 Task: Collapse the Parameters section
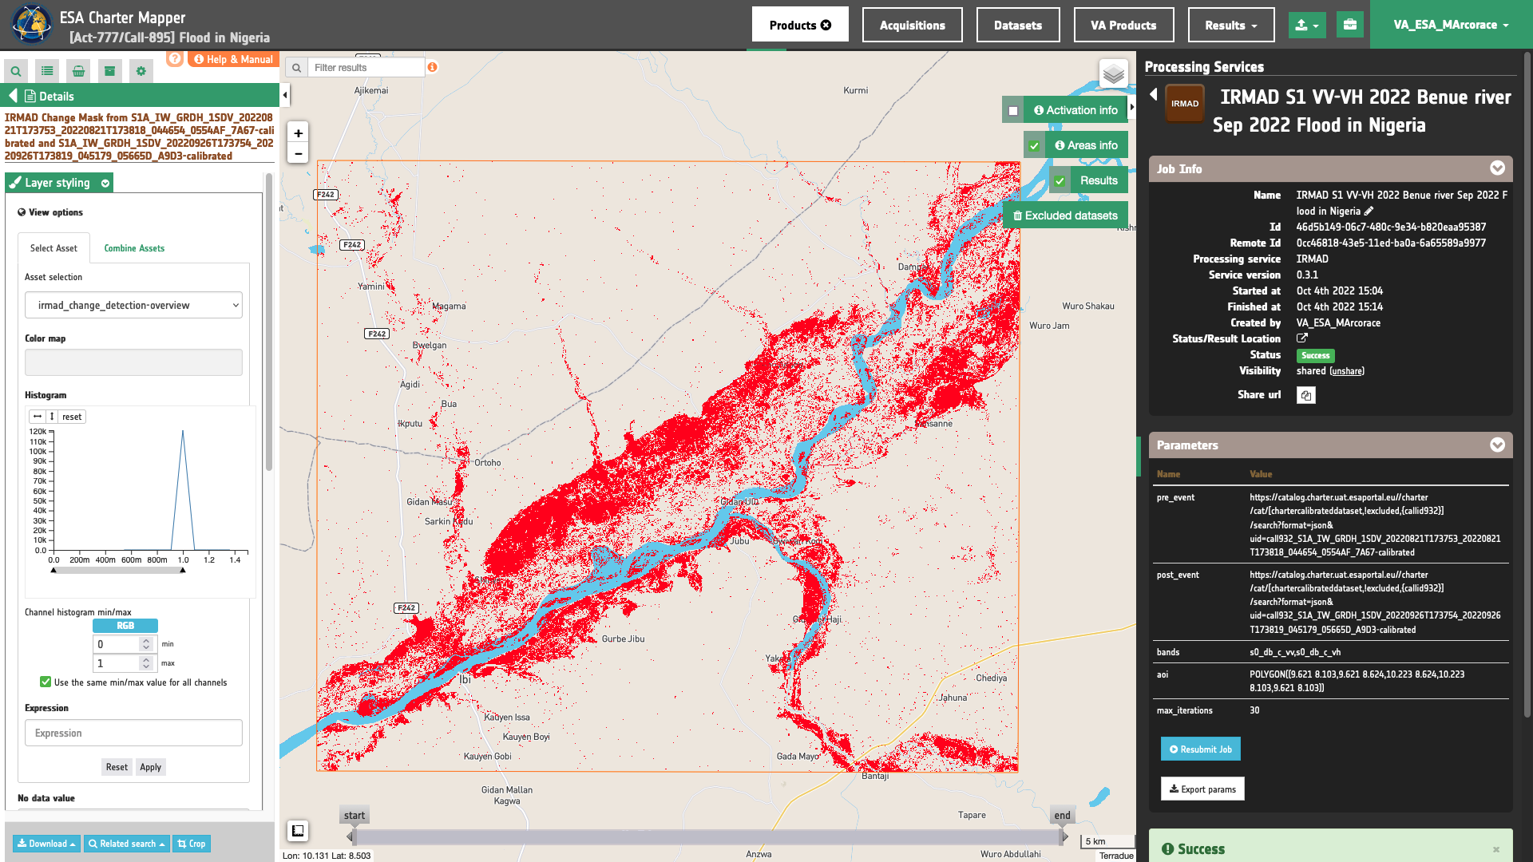(x=1497, y=445)
